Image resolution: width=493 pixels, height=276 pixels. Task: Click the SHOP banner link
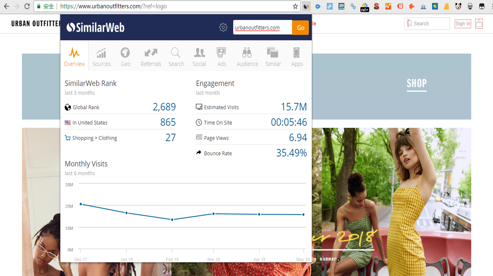[417, 84]
